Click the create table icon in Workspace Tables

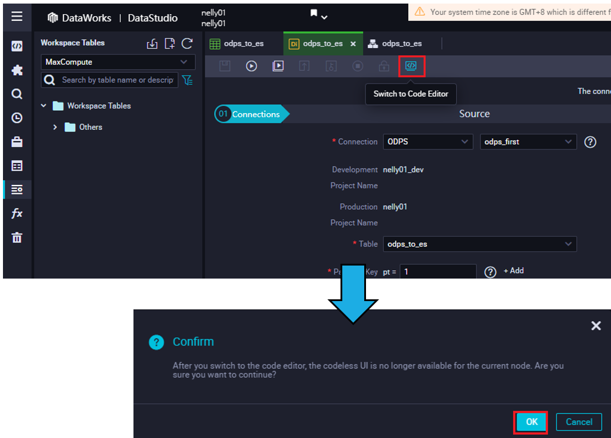(x=170, y=44)
